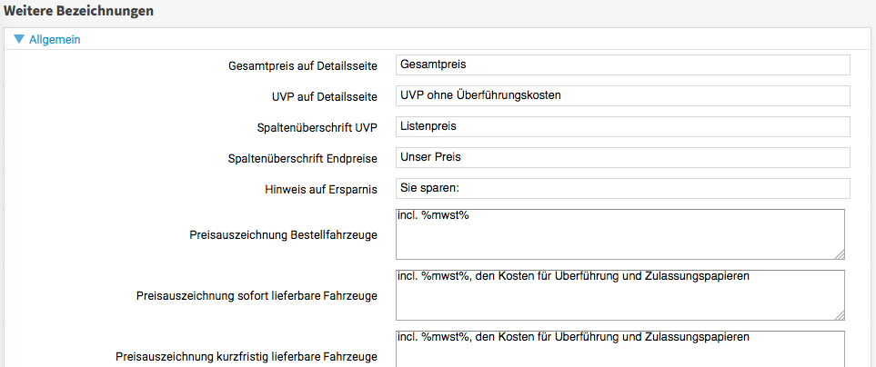Click the Hinweis auf Ersparnis label
This screenshot has height=367, width=876.
pos(320,190)
